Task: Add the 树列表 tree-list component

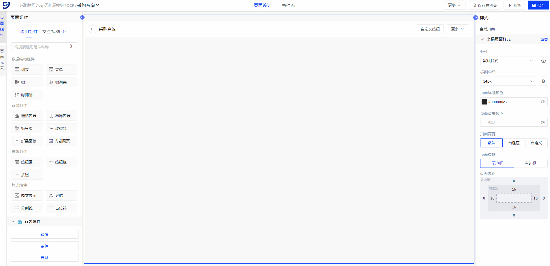Action: tap(61, 82)
